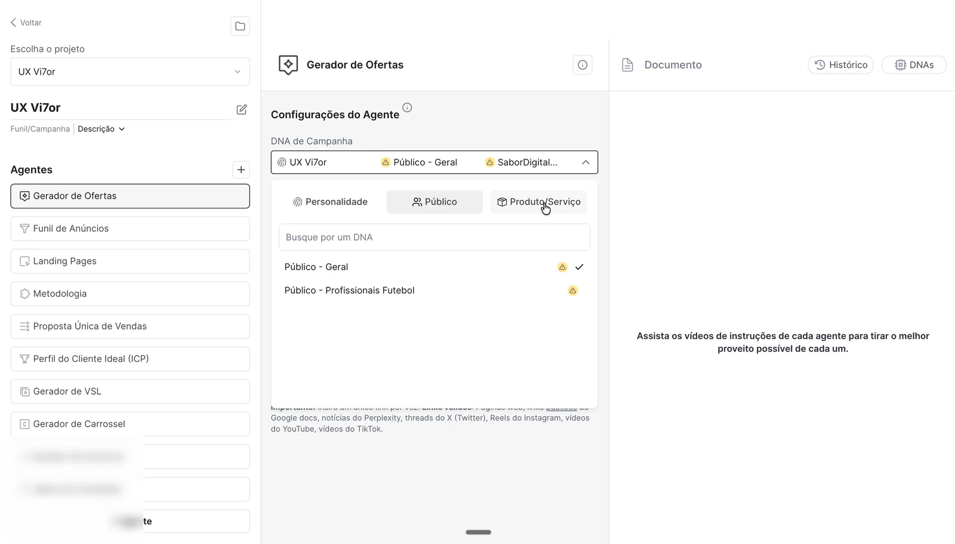Open the Funil de Anúncios agent
Image resolution: width=955 pixels, height=544 pixels.
130,229
